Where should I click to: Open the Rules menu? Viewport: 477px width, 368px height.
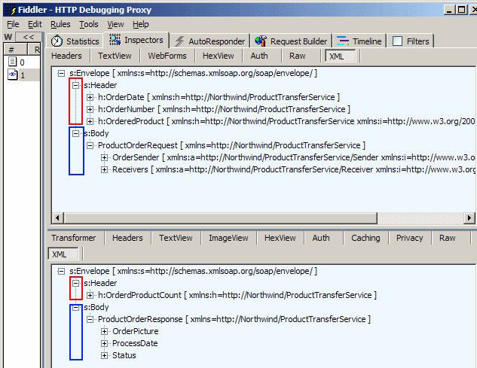(60, 24)
